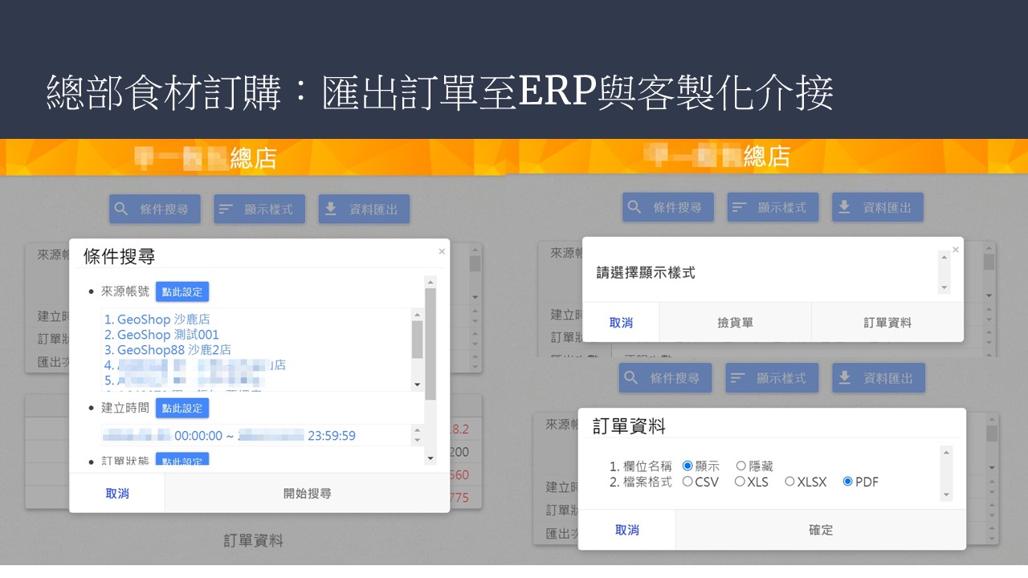Close the 請選擇顯示樣式 dialog with the X
Image resolution: width=1028 pixels, height=578 pixels.
(x=955, y=250)
